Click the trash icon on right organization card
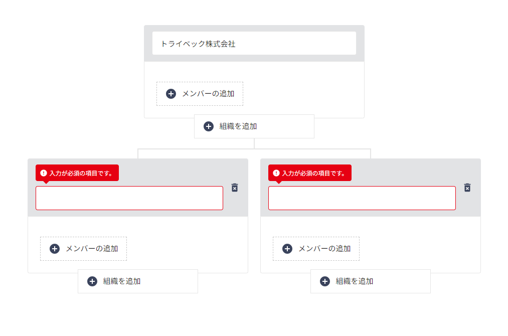 [x=467, y=188]
